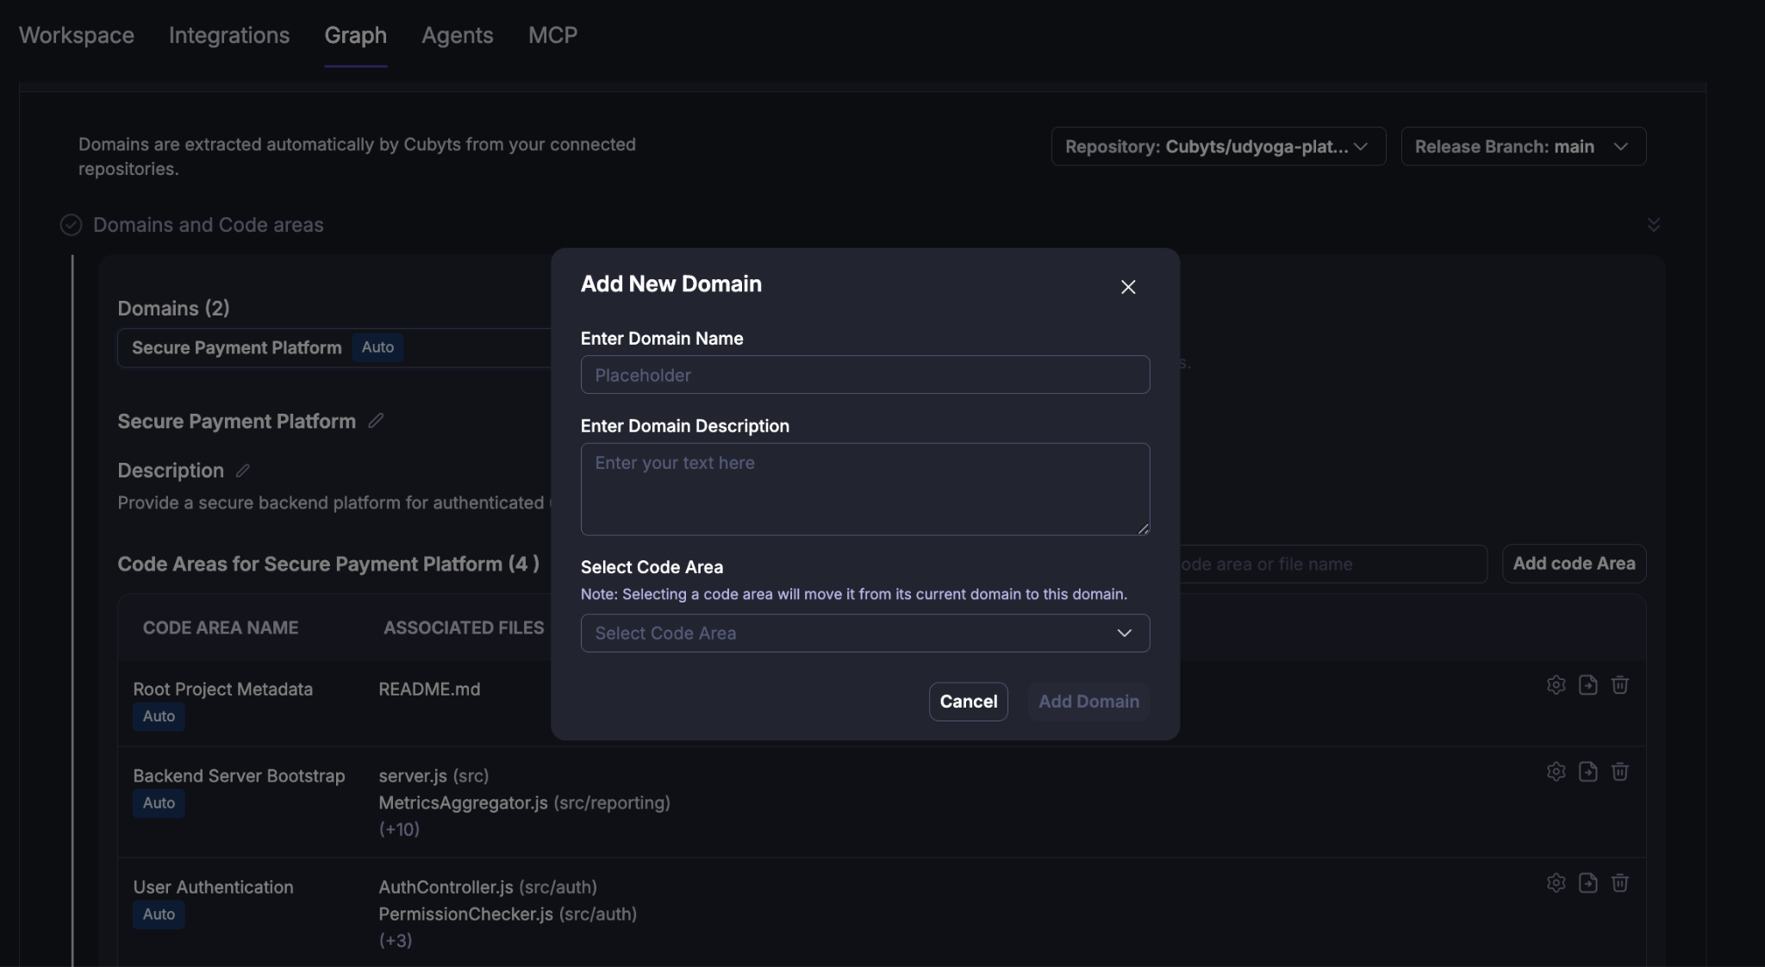This screenshot has height=967, width=1765.
Task: Open settings for User Authentication row
Action: [1556, 883]
